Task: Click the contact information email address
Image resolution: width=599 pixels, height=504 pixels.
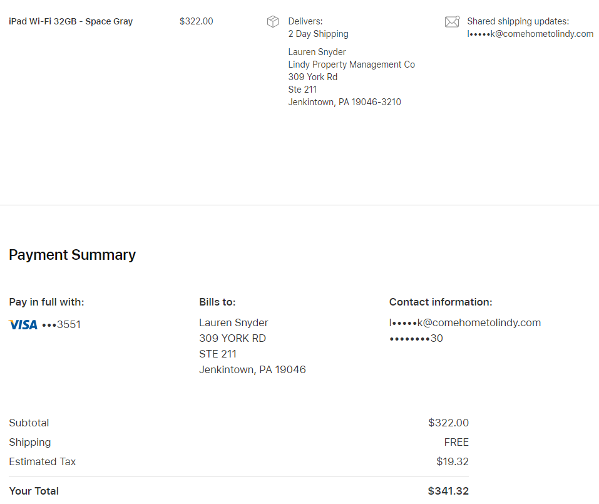Action: [x=464, y=322]
